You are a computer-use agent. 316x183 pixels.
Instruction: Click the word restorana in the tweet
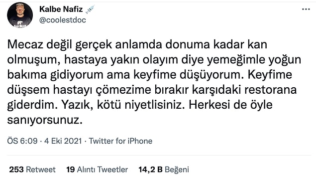(270, 90)
